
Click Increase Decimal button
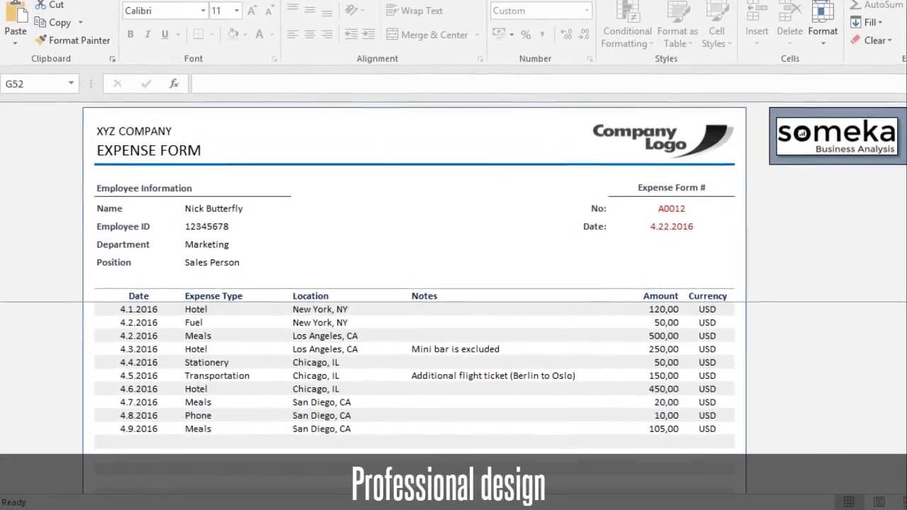coord(566,34)
